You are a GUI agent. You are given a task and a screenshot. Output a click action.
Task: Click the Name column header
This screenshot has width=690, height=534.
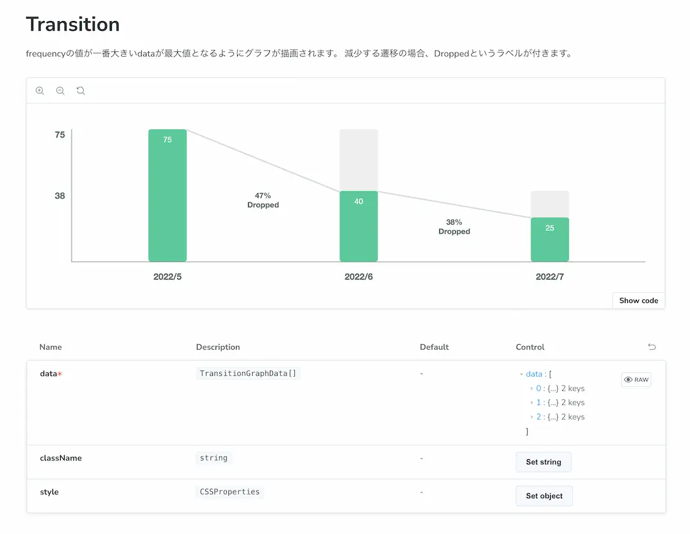click(x=51, y=347)
